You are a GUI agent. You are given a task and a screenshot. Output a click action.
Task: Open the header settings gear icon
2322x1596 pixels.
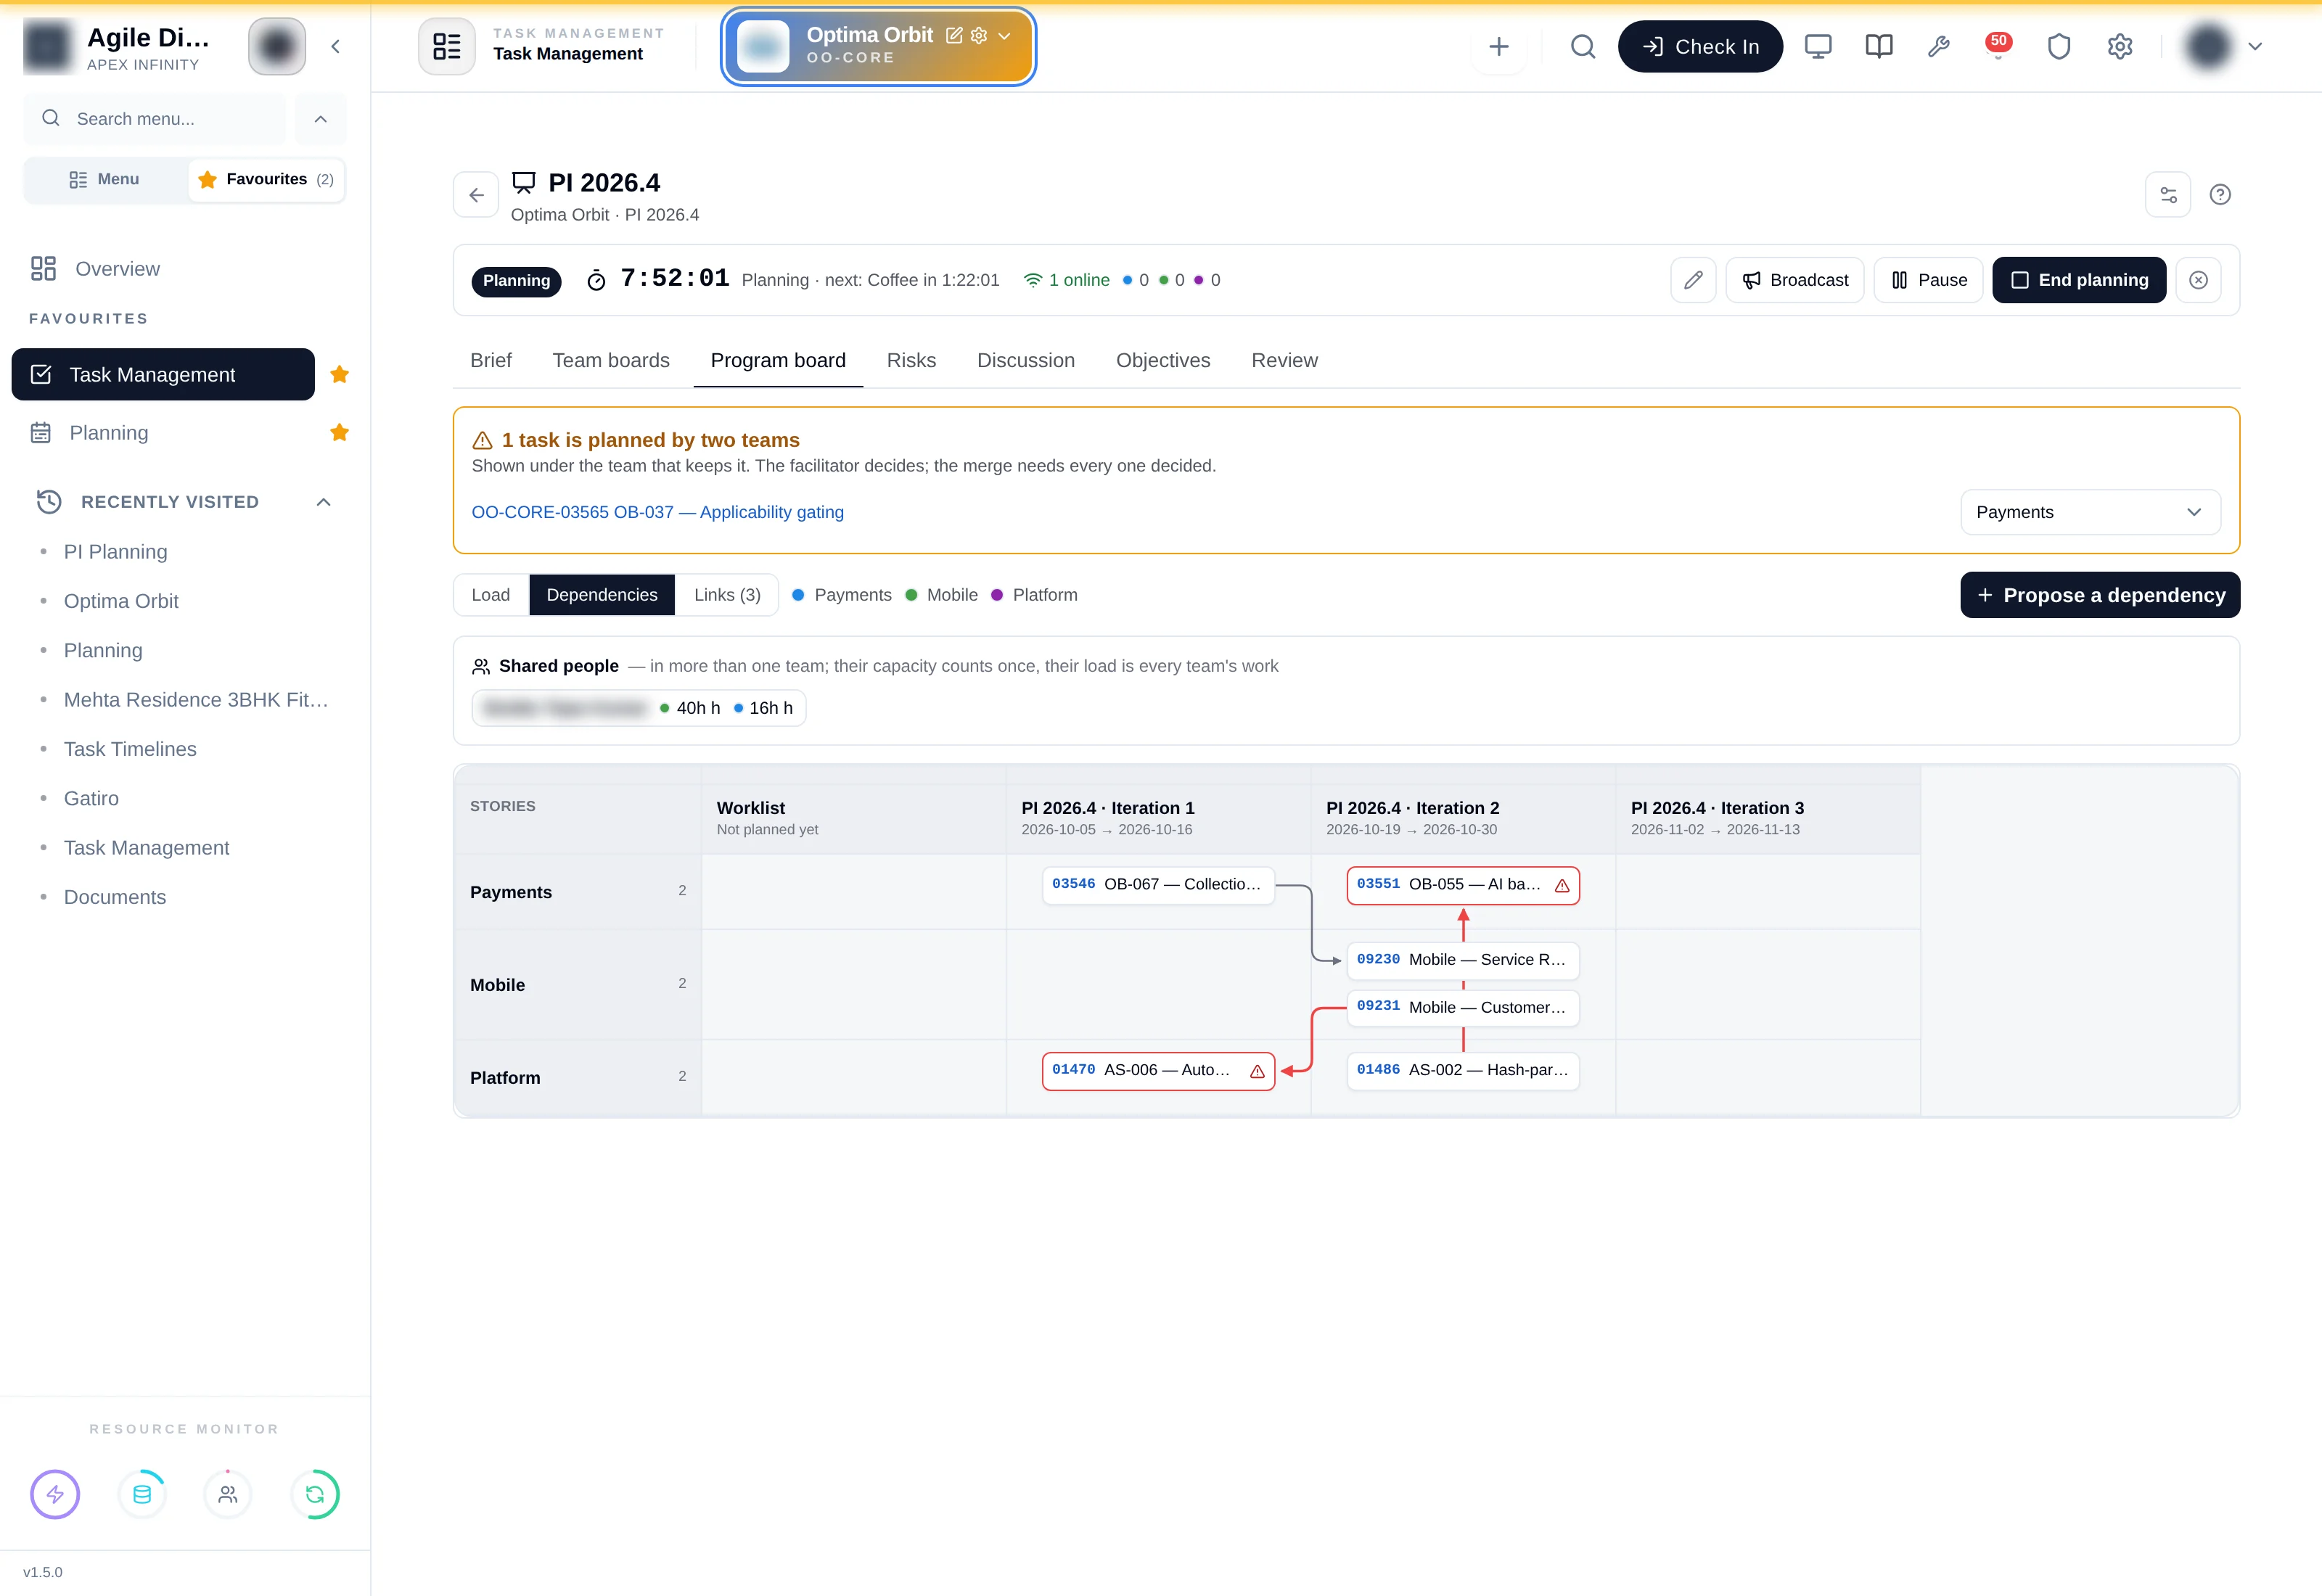coord(2119,46)
